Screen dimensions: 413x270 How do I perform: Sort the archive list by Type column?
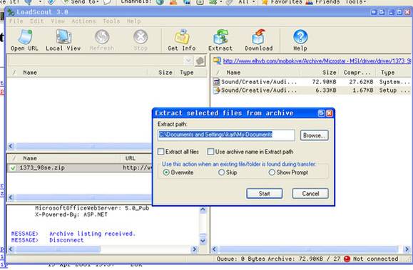(x=394, y=73)
